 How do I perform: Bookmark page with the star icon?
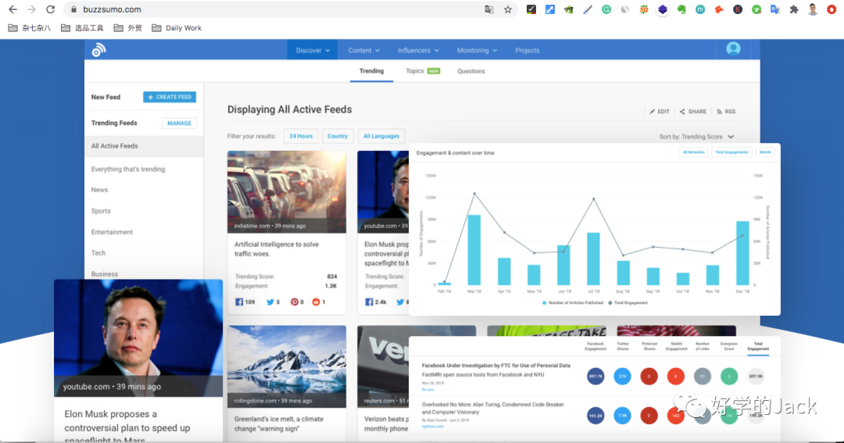[508, 9]
